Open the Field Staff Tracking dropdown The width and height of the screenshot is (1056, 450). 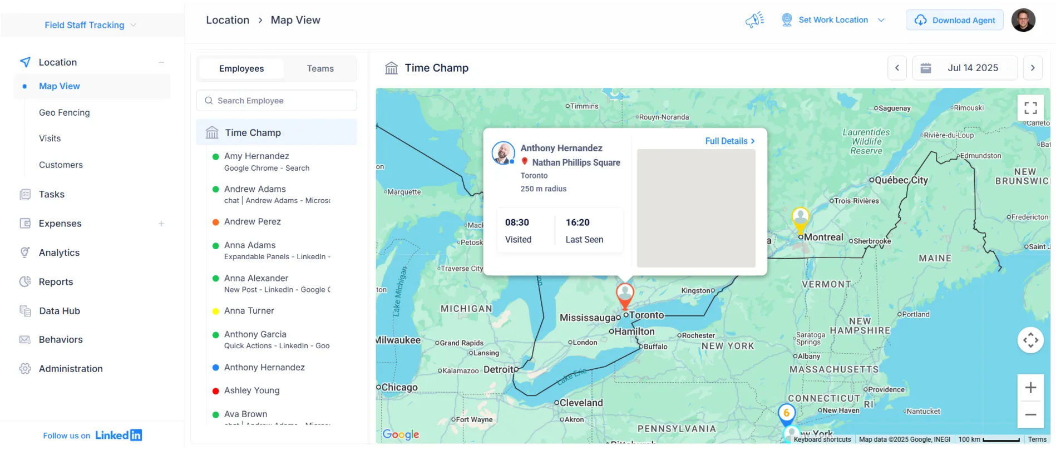91,25
